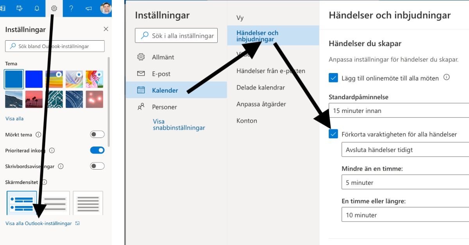Click info icon beside Lägg till onlinemöte
Image resolution: width=469 pixels, height=245 pixels.
click(x=446, y=77)
